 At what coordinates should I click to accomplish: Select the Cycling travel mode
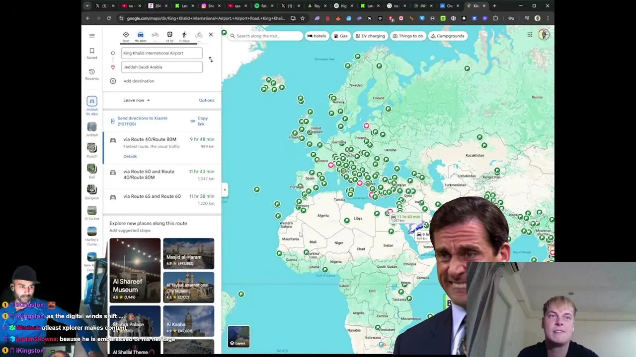199,36
